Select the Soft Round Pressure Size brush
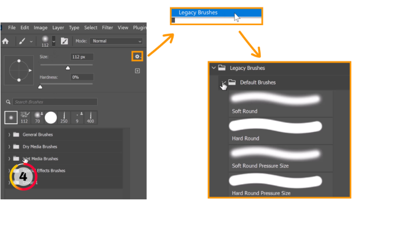400x225 pixels. tap(281, 158)
